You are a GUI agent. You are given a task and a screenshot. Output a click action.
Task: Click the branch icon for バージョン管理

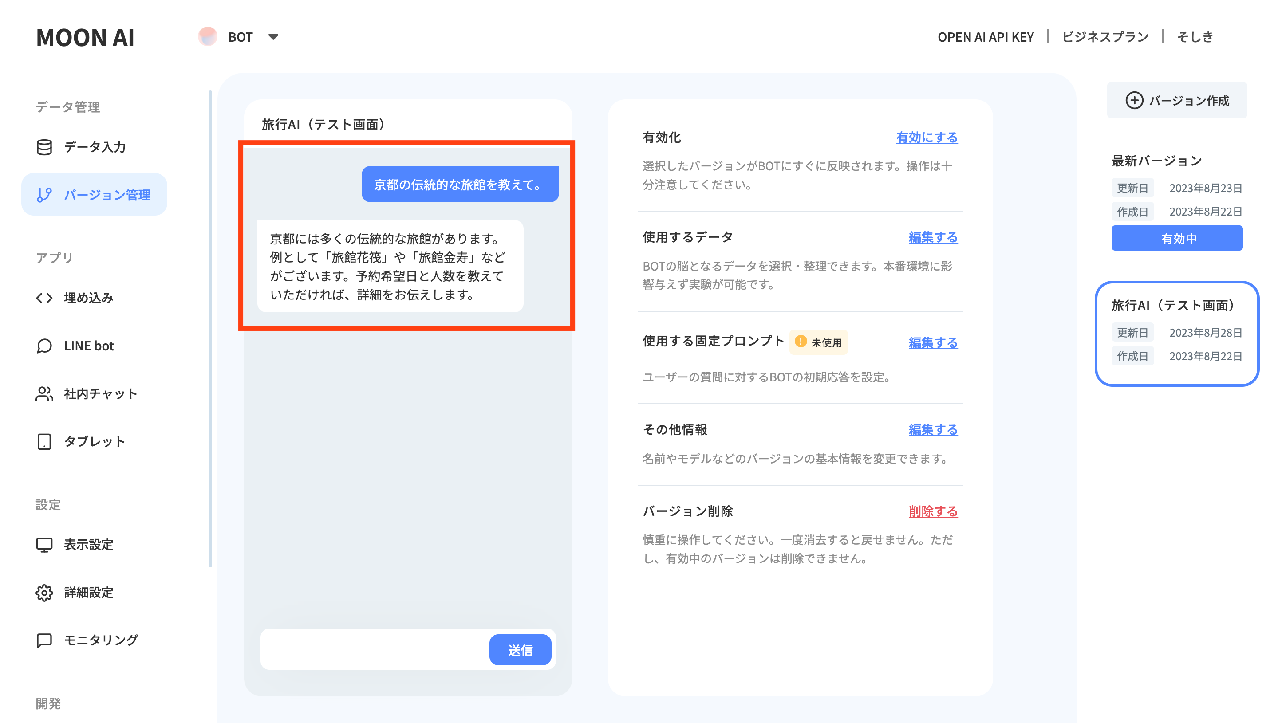[44, 195]
